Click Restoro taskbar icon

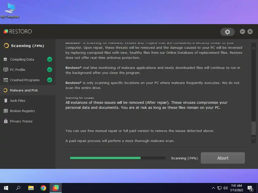pyautogui.click(x=56, y=188)
